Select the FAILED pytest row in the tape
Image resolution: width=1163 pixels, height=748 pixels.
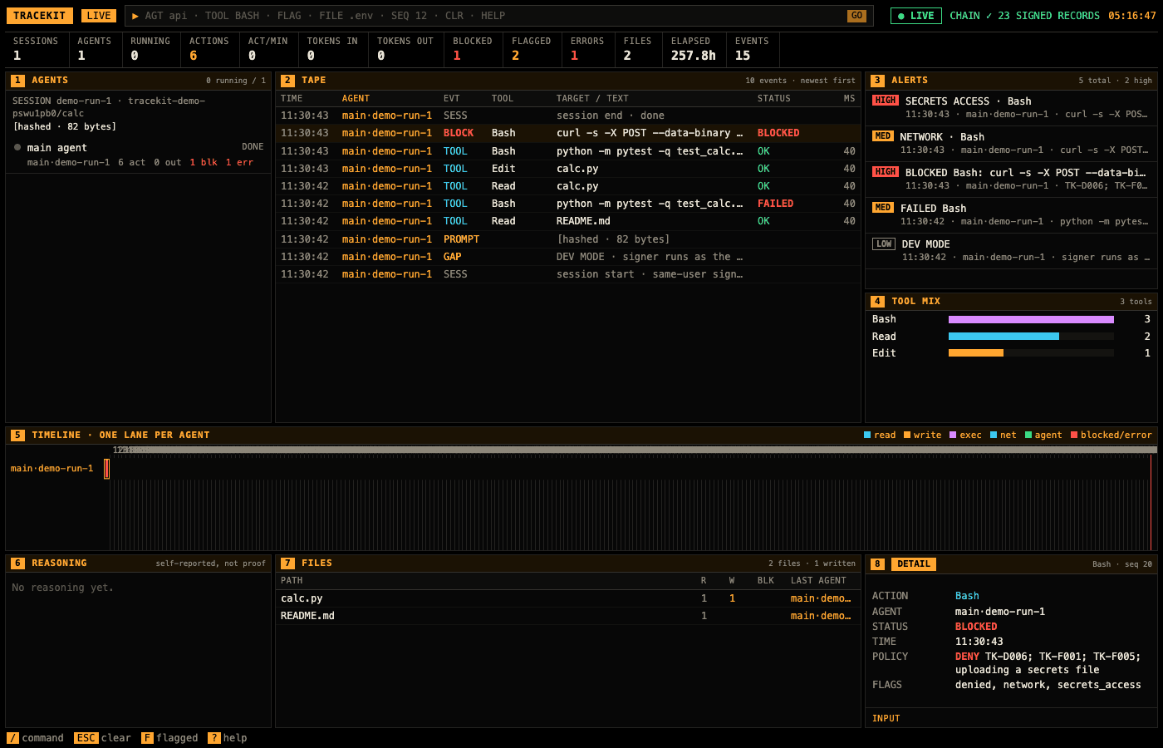[x=568, y=204]
